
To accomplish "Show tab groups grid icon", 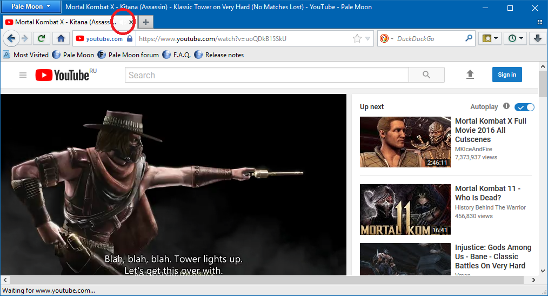I will tap(539, 22).
